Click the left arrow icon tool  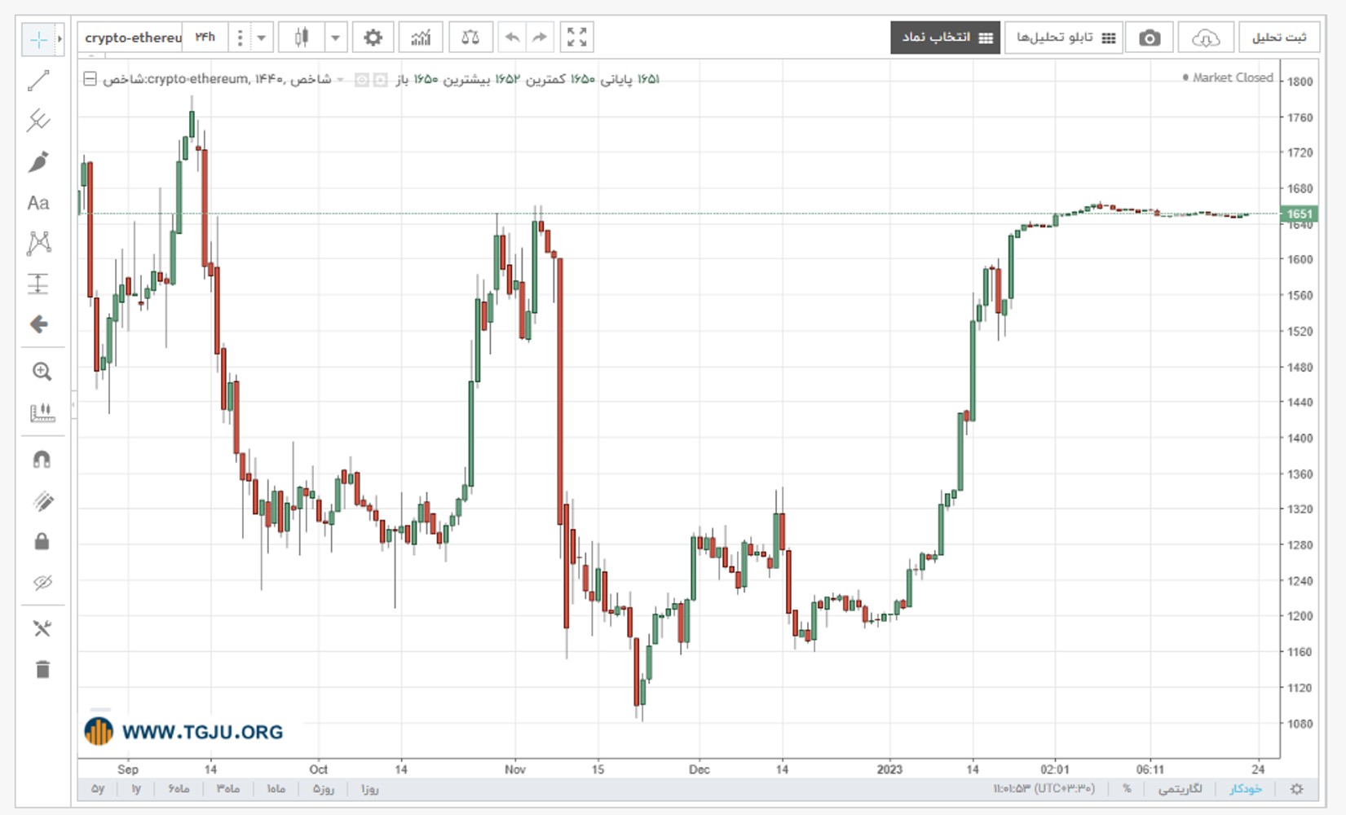[x=38, y=324]
